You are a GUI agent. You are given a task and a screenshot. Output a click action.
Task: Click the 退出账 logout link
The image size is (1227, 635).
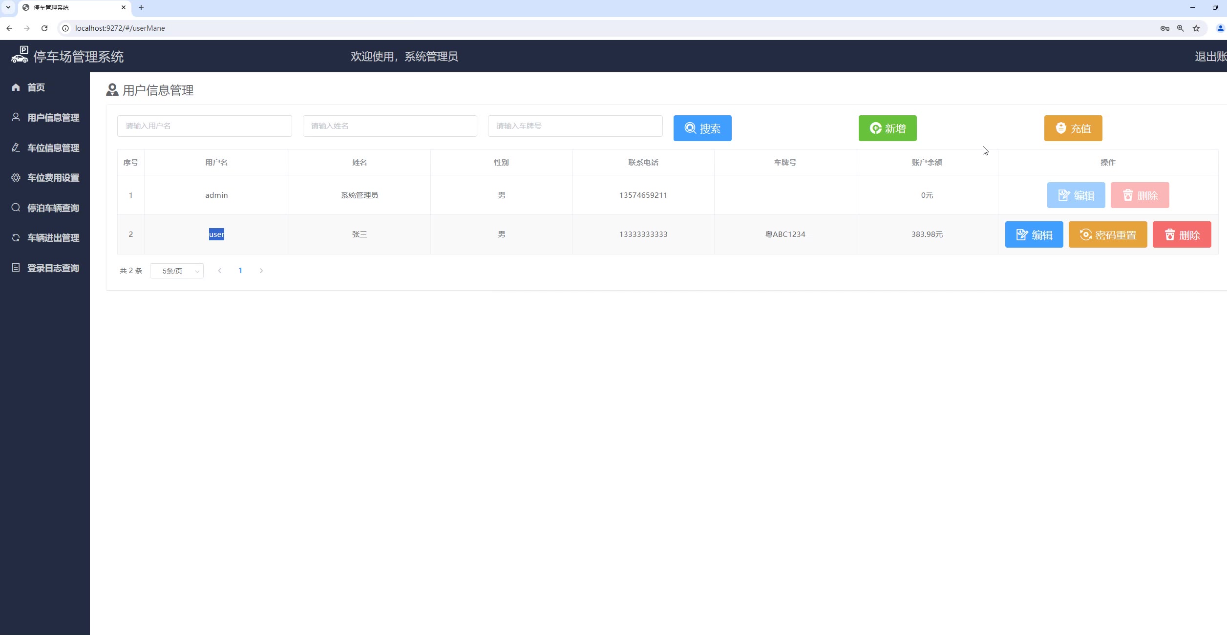(x=1210, y=57)
